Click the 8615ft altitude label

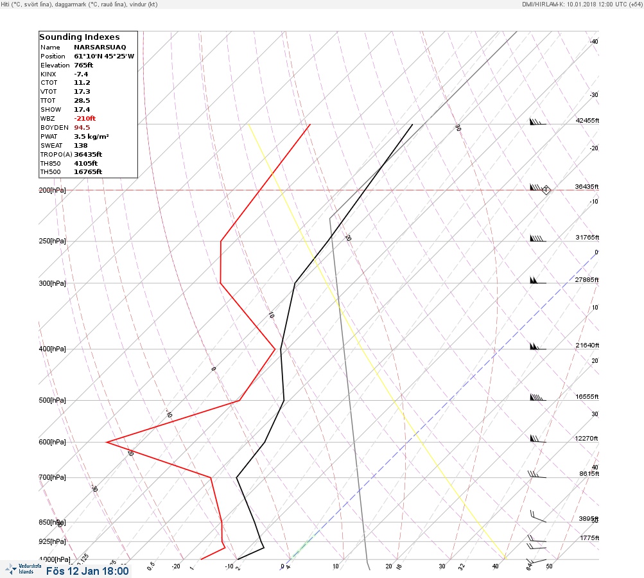pos(589,474)
